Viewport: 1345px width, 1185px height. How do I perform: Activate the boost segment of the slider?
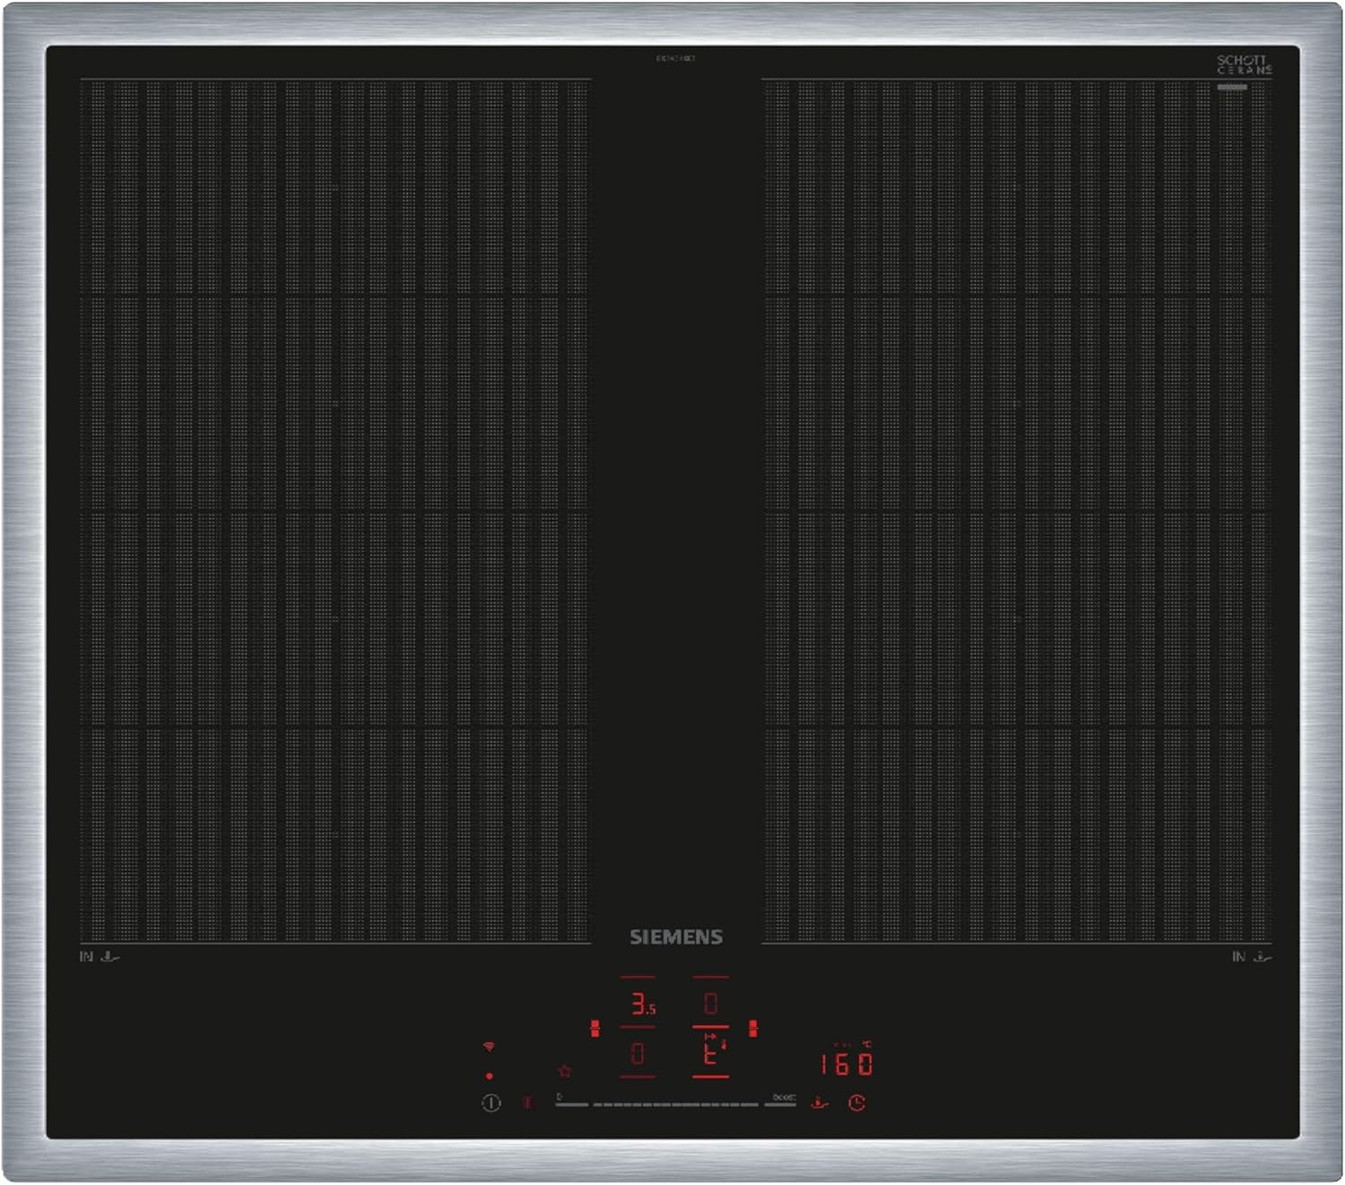click(x=780, y=1104)
